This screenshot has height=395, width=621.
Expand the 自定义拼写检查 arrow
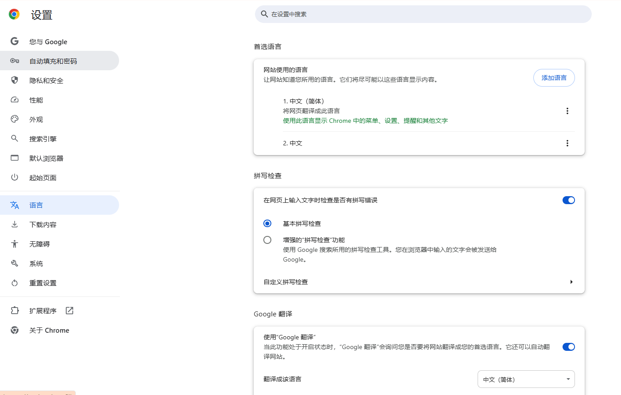click(x=571, y=282)
